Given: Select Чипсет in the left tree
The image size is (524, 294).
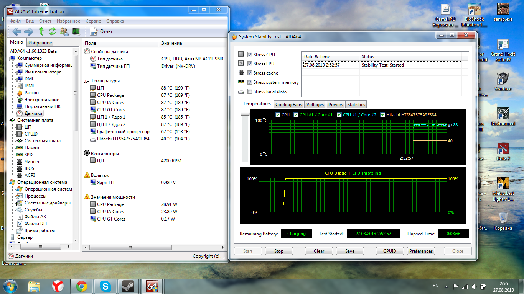Looking at the screenshot, I should [x=32, y=162].
